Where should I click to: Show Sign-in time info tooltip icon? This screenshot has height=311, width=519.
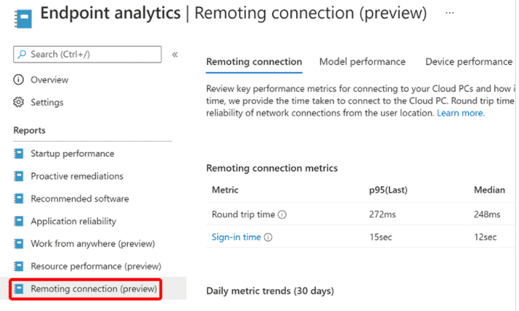click(268, 237)
